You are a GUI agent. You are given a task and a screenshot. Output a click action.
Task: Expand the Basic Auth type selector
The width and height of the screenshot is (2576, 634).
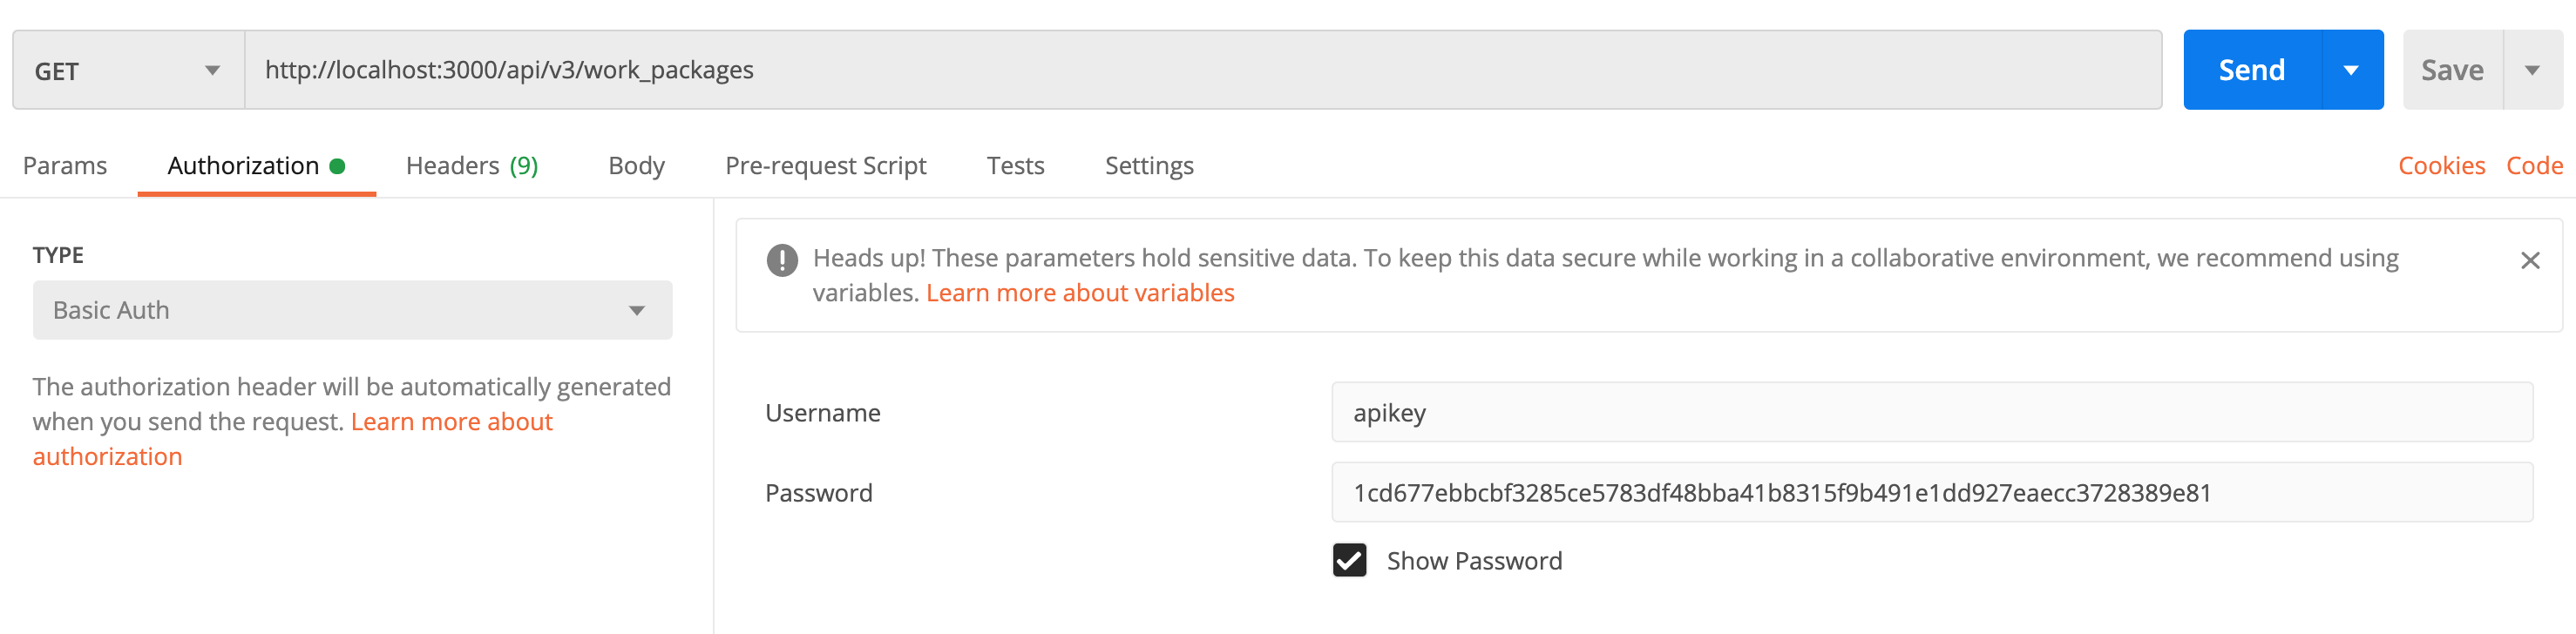coord(352,310)
